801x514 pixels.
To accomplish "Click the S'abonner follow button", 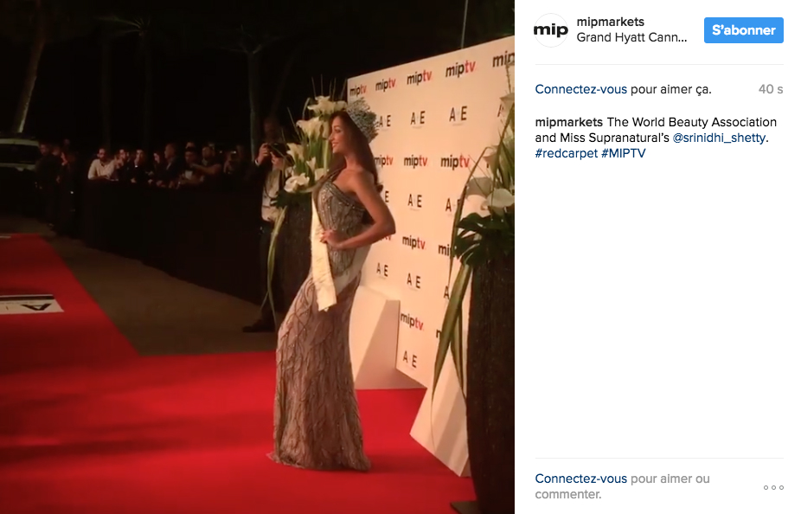I will pyautogui.click(x=744, y=30).
